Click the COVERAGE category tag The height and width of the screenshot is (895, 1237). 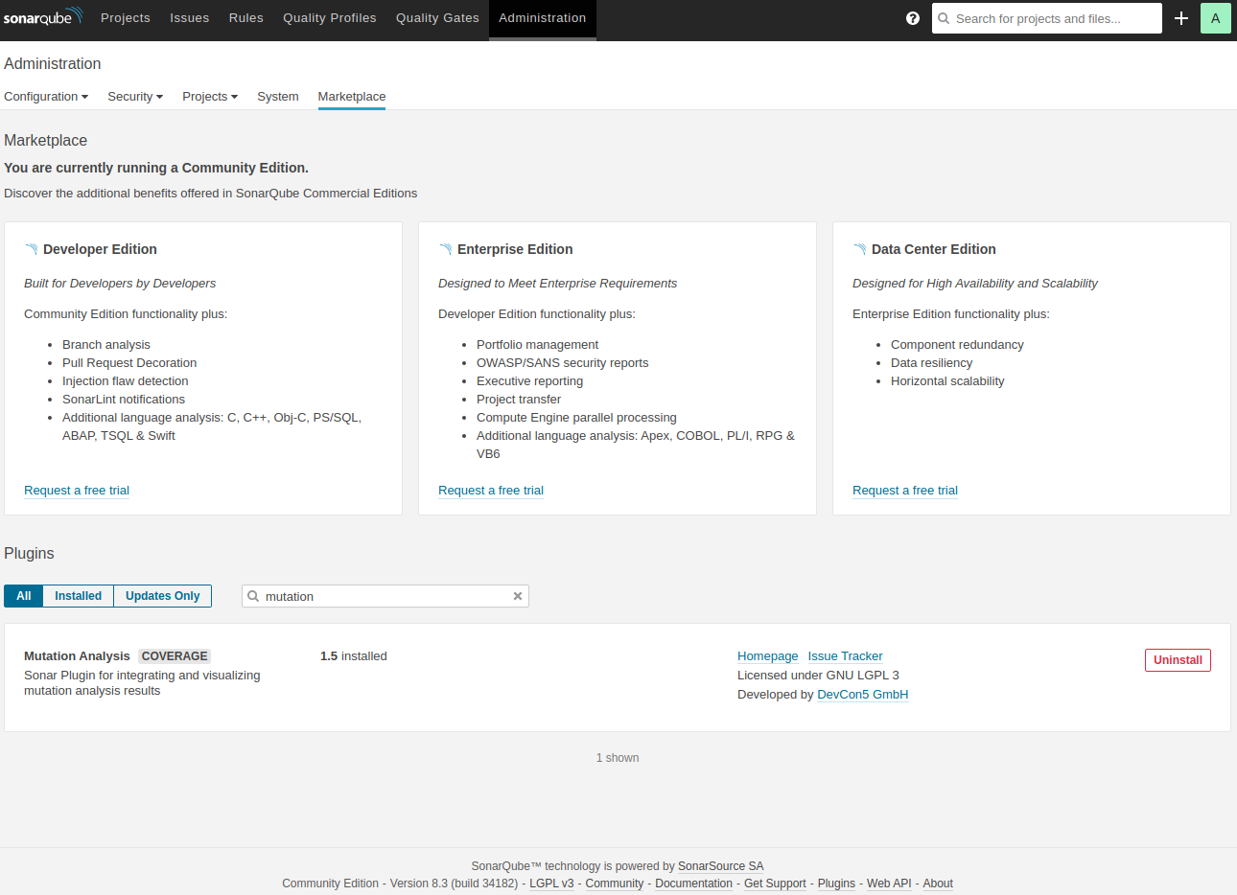click(175, 656)
